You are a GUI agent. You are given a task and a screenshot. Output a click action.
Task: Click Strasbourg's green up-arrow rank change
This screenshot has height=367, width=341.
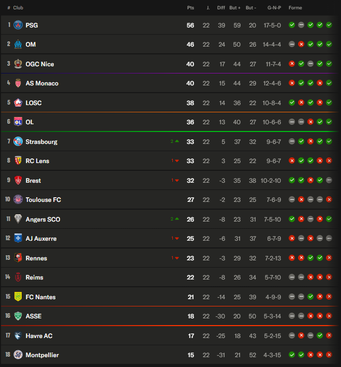pyautogui.click(x=175, y=141)
